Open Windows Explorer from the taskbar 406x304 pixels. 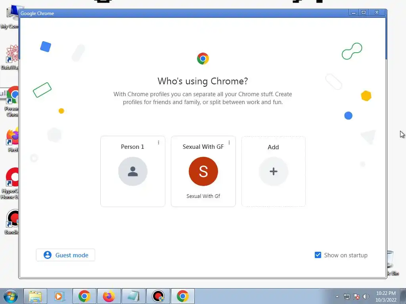click(35, 296)
